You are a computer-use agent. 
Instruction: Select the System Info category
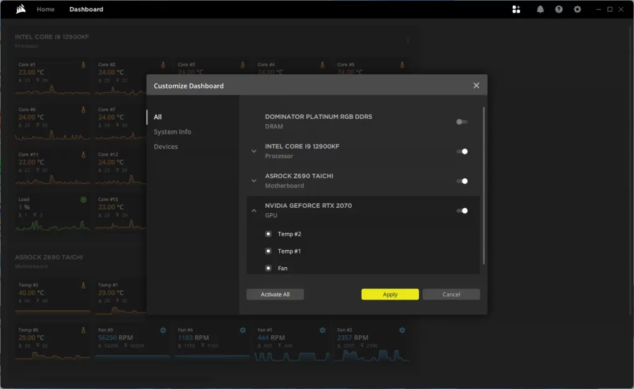click(x=172, y=132)
